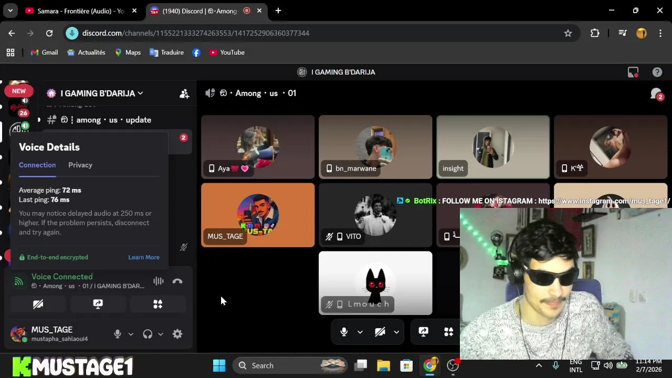Open the Facebook bookmark icon
Viewport: 672px width, 378px height.
[x=196, y=52]
